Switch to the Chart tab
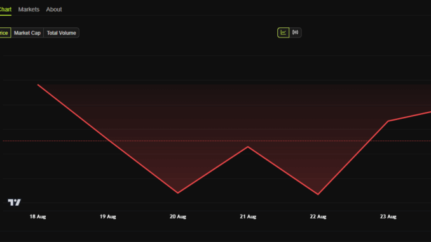Viewport: 431px width, 242px height. [x=6, y=10]
